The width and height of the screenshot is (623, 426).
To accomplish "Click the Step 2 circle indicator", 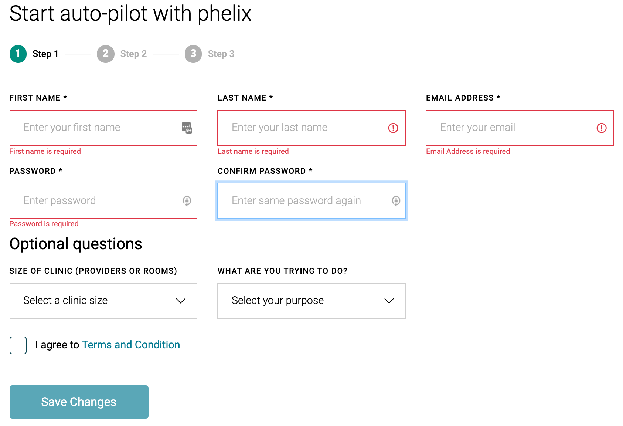I will click(x=106, y=54).
